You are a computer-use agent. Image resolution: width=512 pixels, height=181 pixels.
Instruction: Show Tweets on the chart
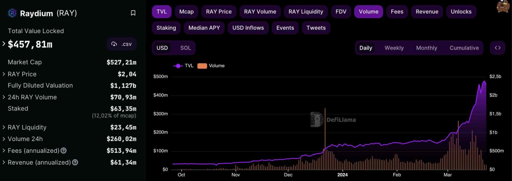tap(316, 28)
